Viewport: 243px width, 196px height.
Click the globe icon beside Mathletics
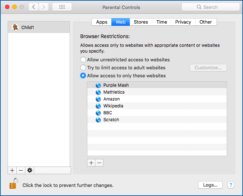[x=98, y=92]
